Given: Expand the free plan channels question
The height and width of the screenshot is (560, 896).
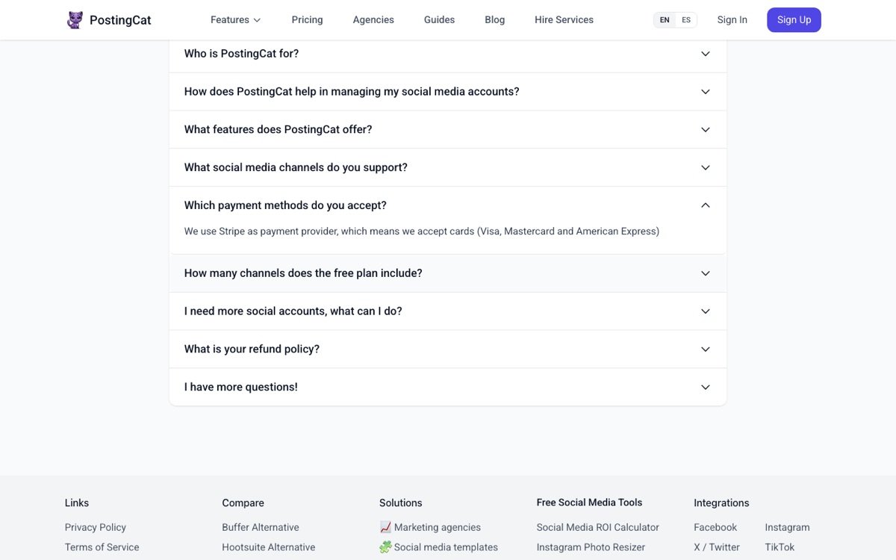Looking at the screenshot, I should [x=448, y=273].
